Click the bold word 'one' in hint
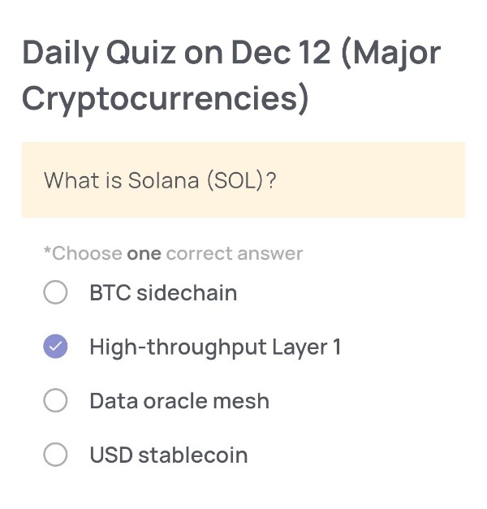The height and width of the screenshot is (509, 487). click(x=144, y=253)
